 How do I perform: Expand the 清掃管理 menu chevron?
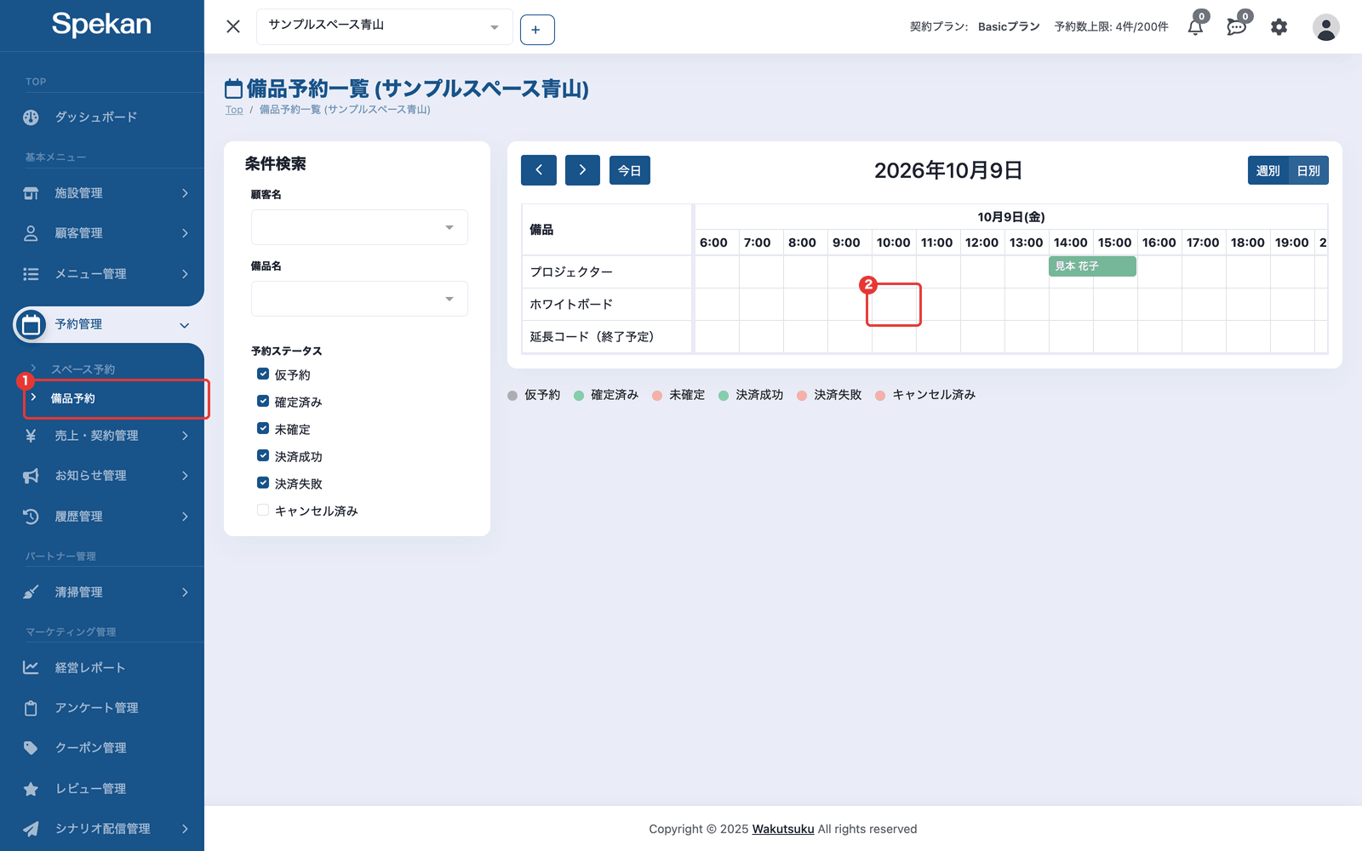tap(185, 592)
